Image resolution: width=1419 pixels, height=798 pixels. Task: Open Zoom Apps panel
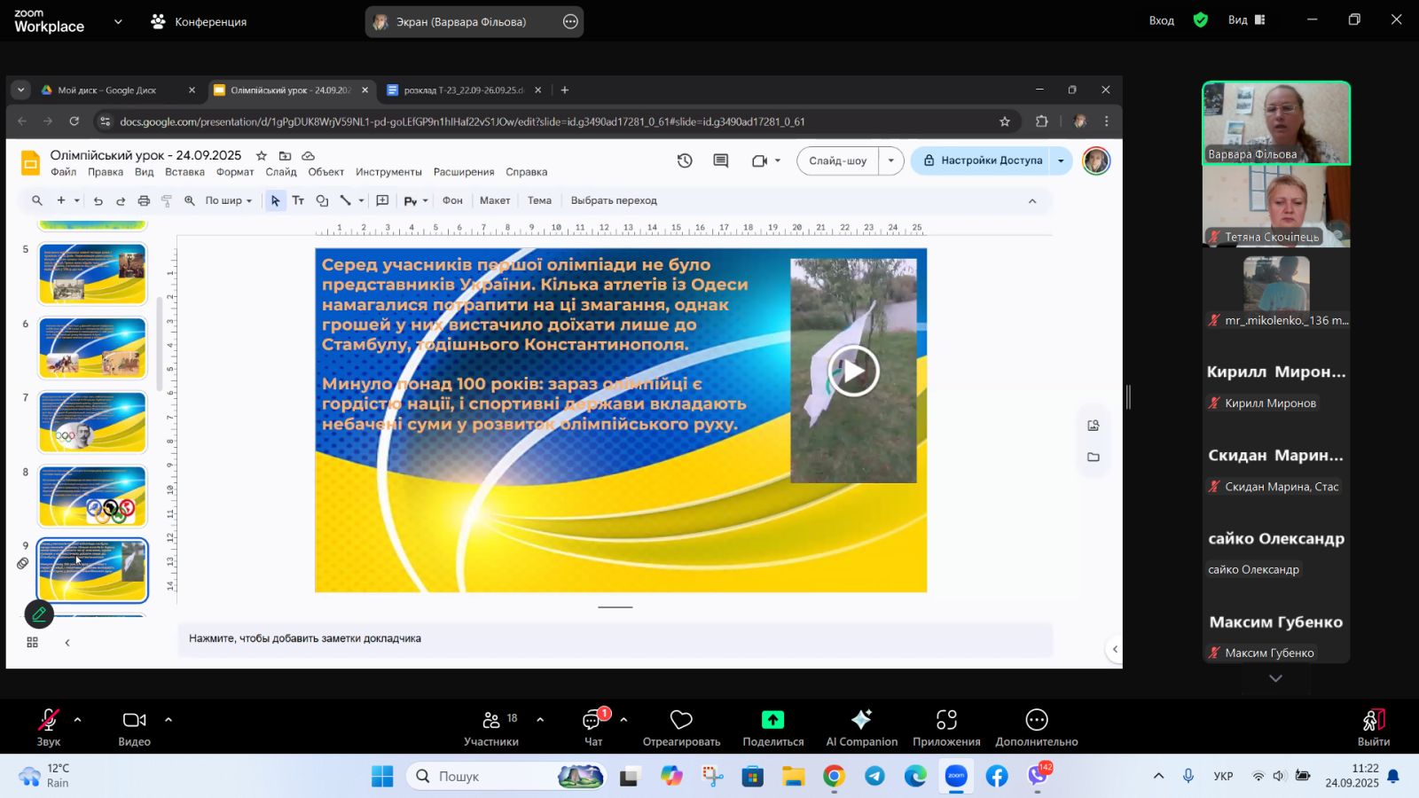tap(946, 721)
